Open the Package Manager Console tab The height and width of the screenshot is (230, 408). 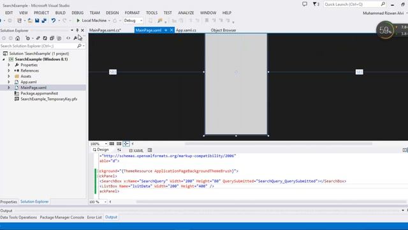(x=62, y=217)
